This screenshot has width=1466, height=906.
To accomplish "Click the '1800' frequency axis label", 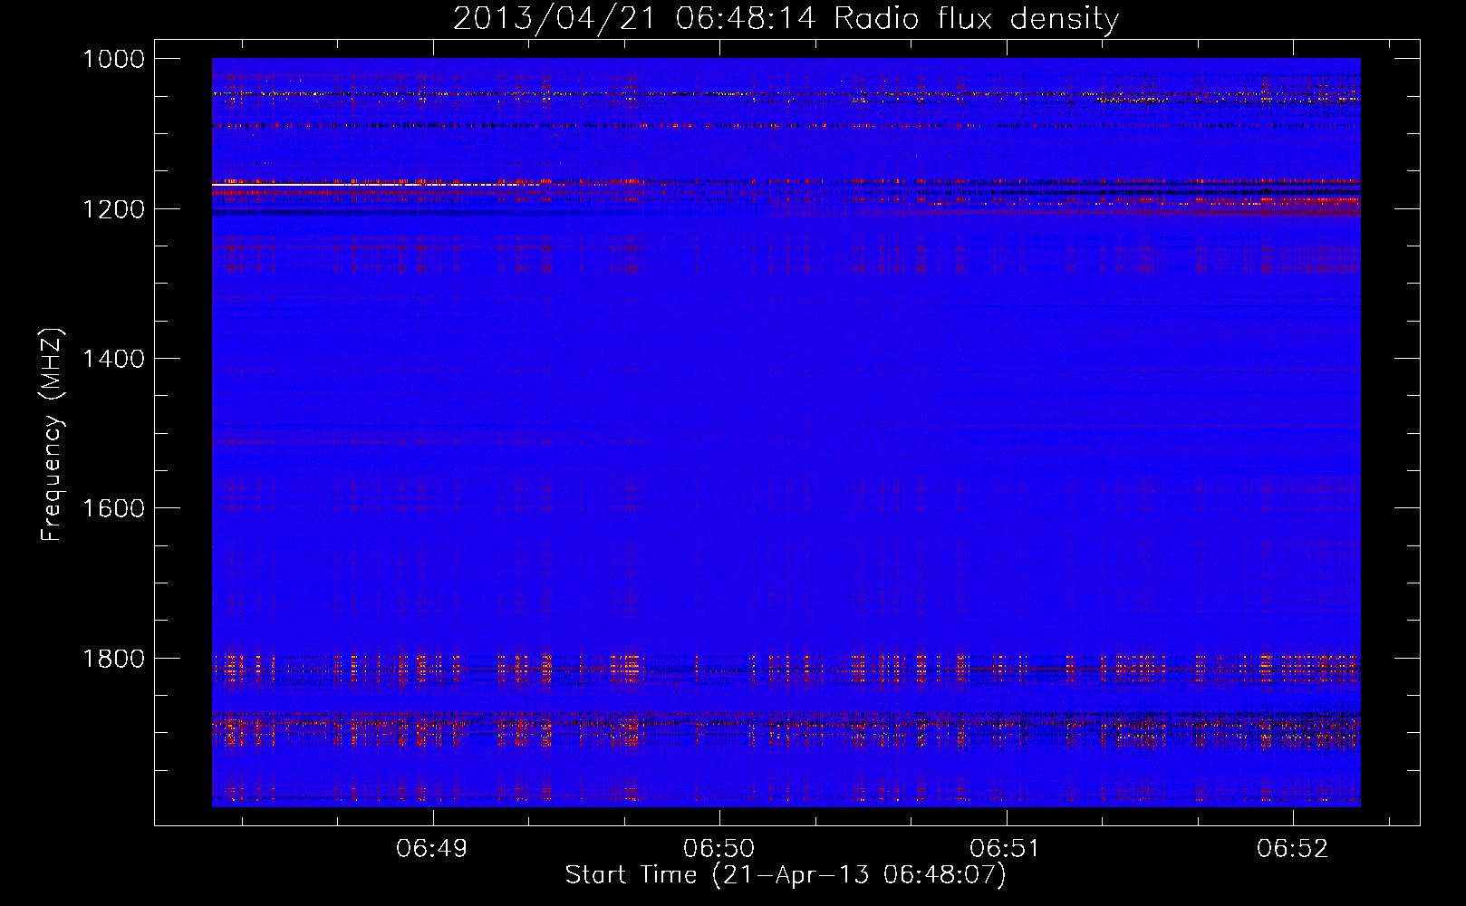I will click(113, 659).
